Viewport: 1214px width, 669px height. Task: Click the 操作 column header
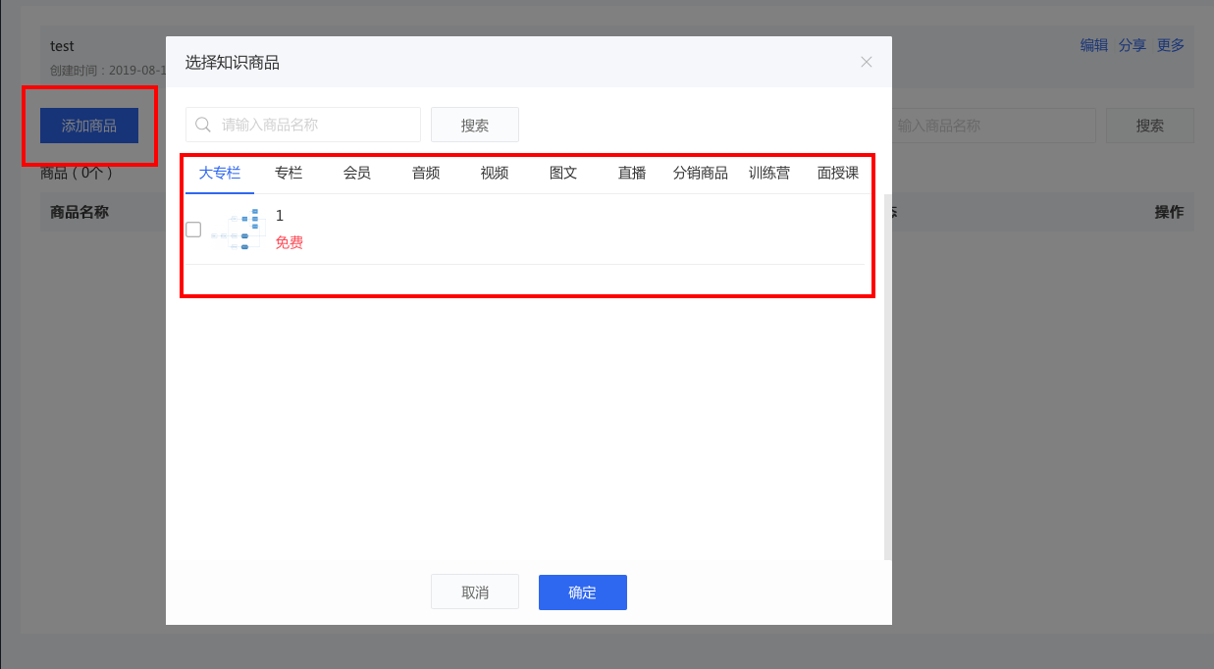[1169, 212]
